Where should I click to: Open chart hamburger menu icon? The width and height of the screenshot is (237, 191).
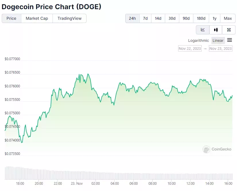(230, 40)
